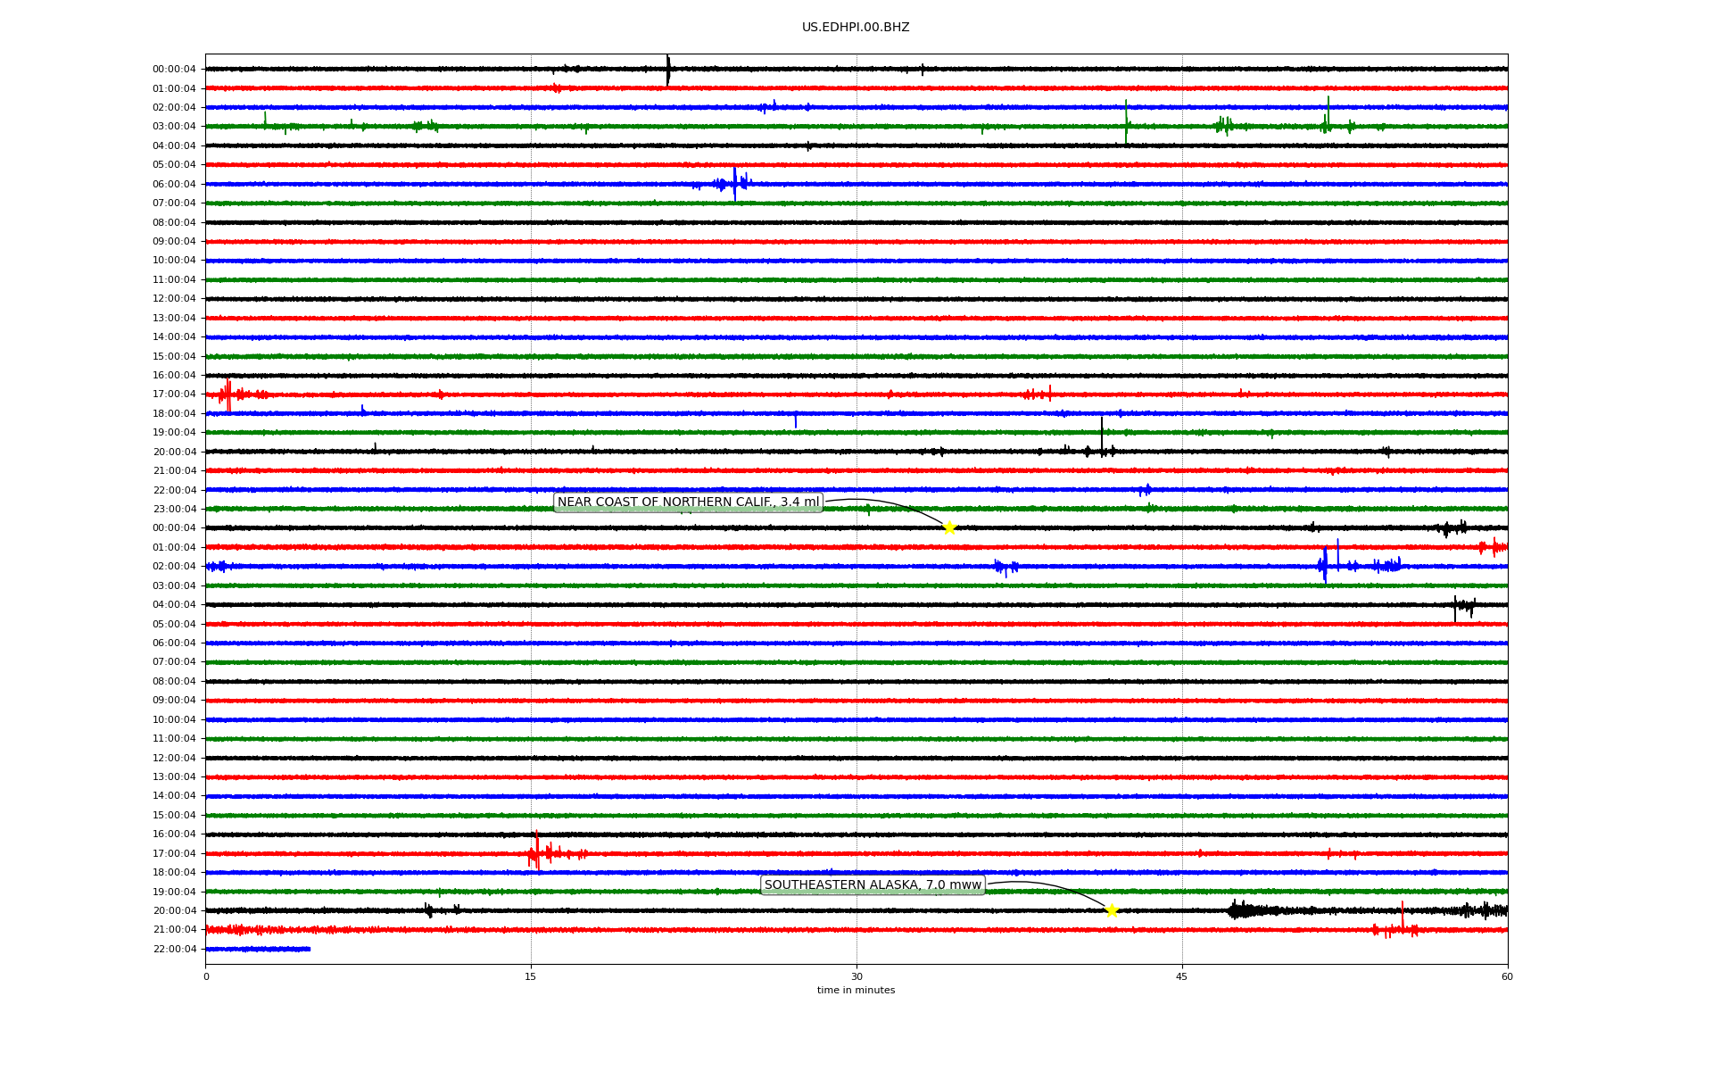Click the 30 tick label on the x-axis

(856, 976)
